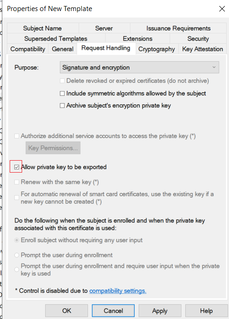
Task: Open the Compatibility tab
Action: [x=28, y=49]
